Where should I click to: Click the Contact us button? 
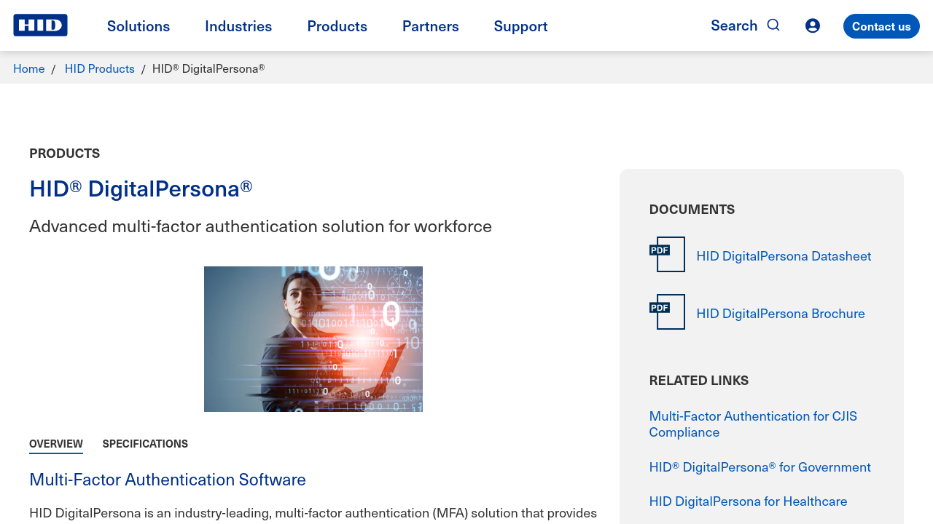pos(881,26)
